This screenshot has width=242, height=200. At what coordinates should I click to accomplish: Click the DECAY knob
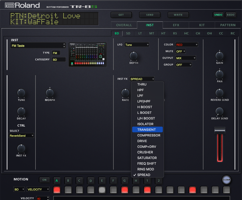pyautogui.click(x=21, y=111)
